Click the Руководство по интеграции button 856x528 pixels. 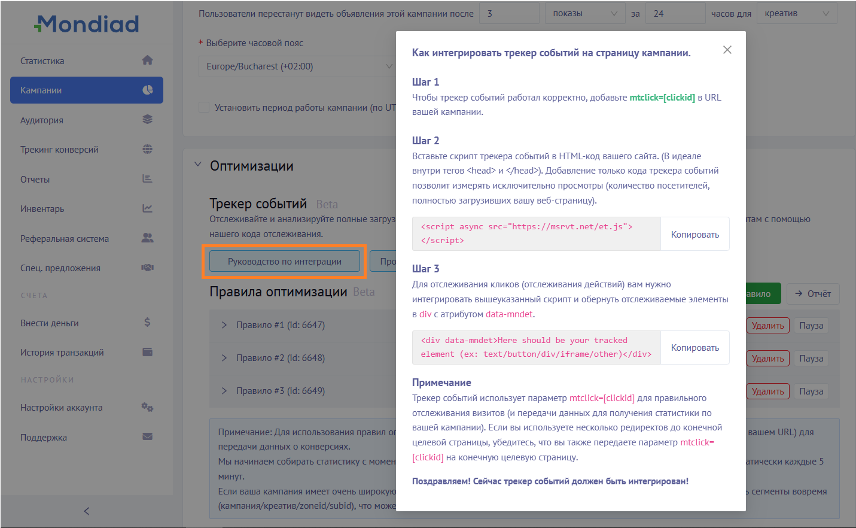pos(284,262)
